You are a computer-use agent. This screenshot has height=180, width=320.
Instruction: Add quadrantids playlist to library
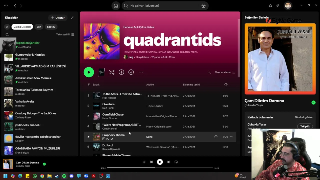tap(121, 72)
